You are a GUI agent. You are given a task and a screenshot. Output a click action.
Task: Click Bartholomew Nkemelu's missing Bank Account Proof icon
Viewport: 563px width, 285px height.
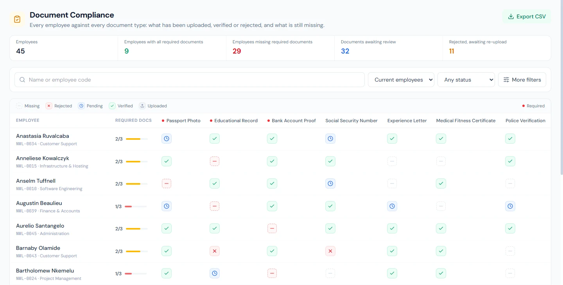click(272, 273)
